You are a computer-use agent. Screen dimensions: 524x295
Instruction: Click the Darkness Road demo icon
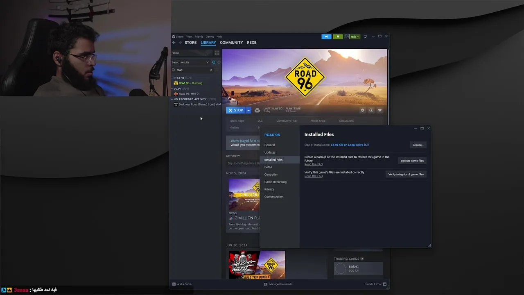(176, 104)
